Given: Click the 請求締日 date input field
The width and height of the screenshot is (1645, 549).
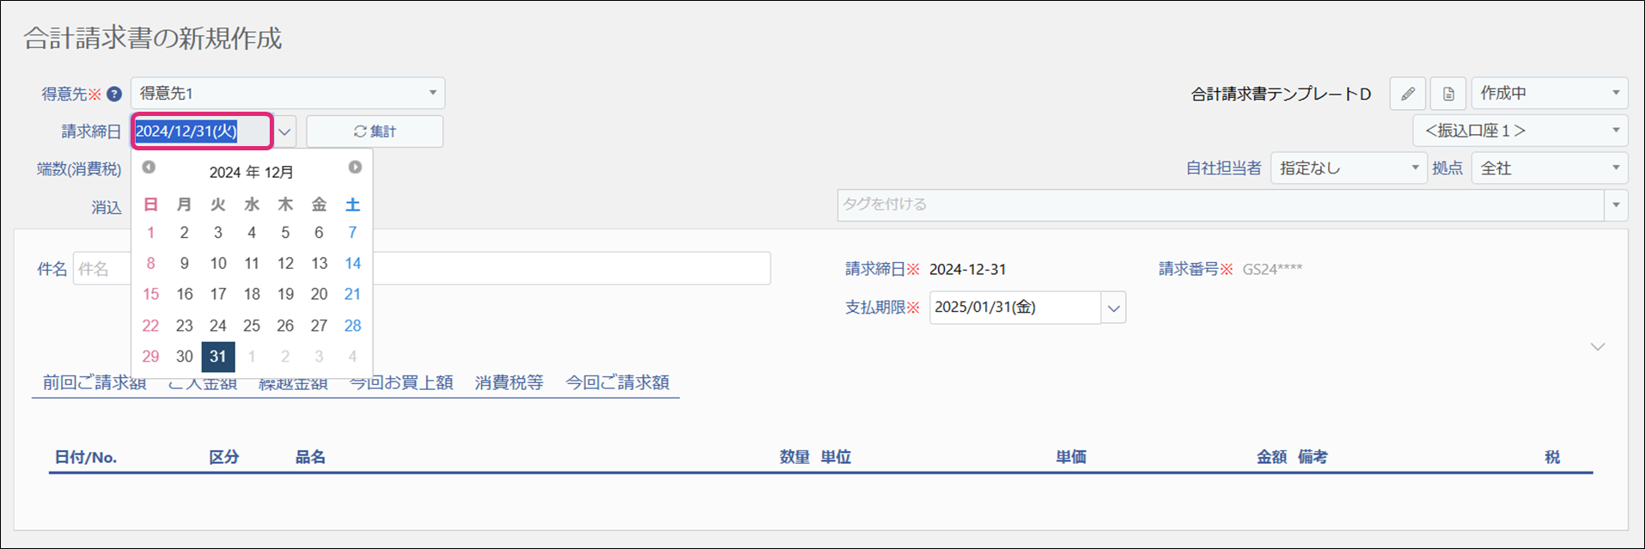Looking at the screenshot, I should [x=202, y=131].
